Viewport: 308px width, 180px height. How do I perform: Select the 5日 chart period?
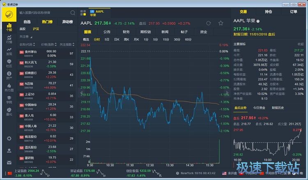[107, 39]
